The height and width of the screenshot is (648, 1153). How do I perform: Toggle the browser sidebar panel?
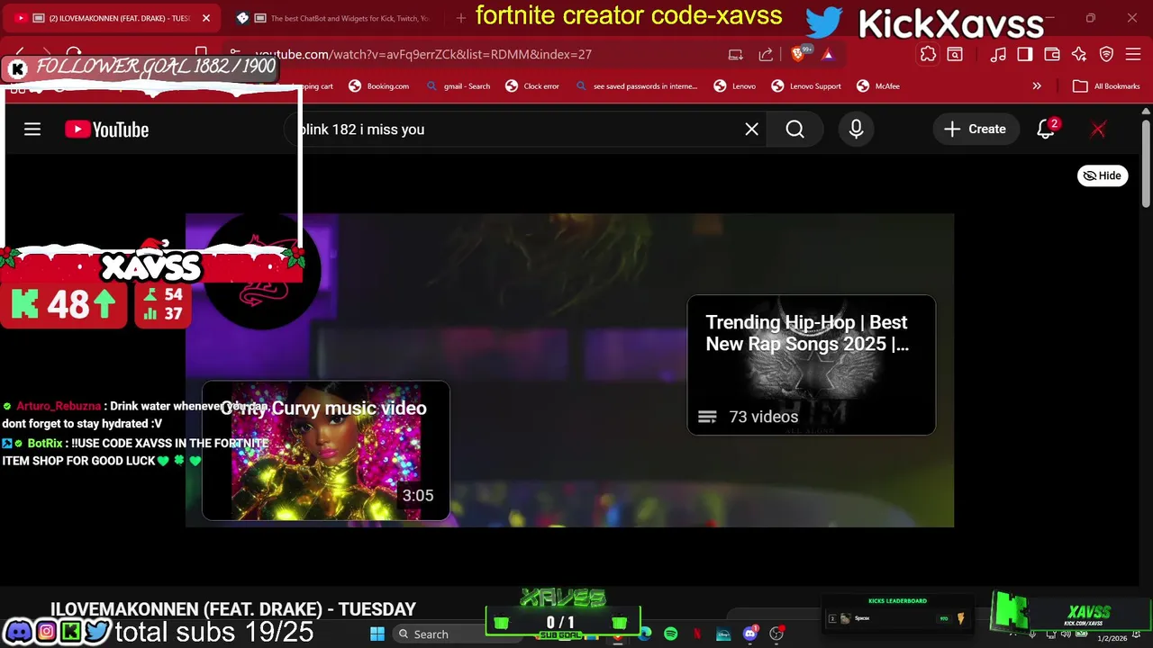pos(1025,54)
